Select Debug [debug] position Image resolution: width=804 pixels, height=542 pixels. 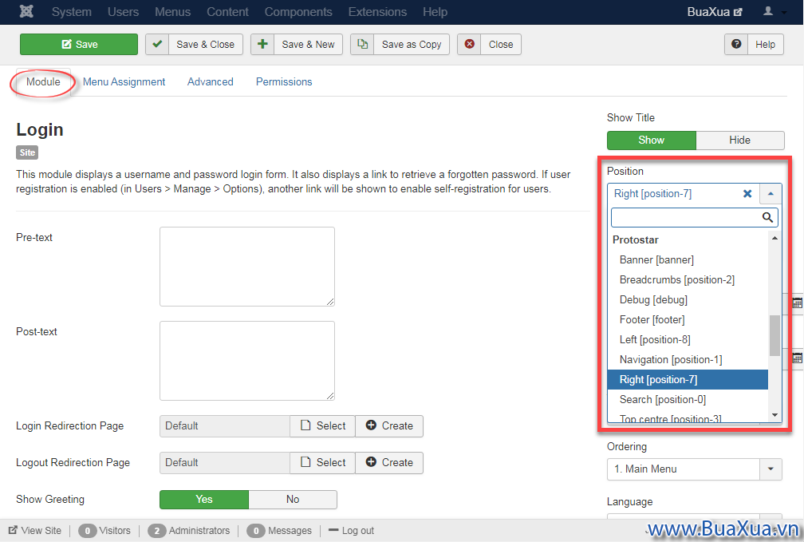(687, 300)
